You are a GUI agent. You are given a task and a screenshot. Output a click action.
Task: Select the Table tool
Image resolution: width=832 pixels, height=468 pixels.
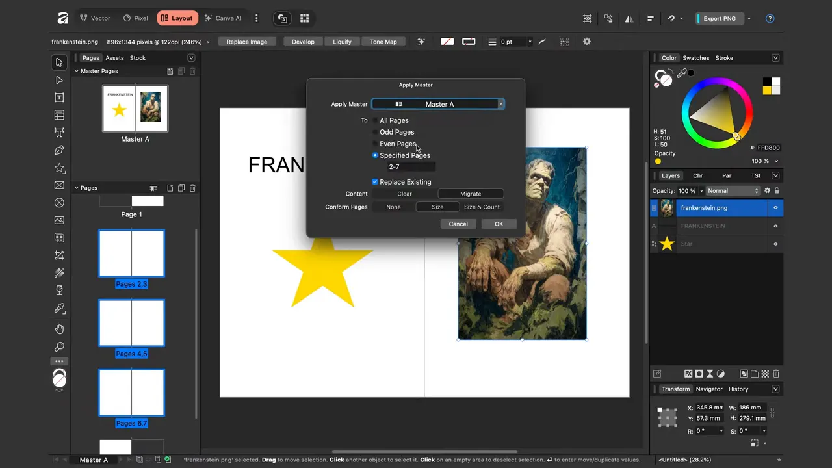[59, 115]
